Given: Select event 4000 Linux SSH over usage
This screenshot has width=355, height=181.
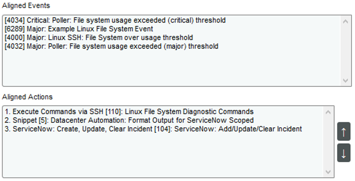Looking at the screenshot, I should tap(99, 38).
